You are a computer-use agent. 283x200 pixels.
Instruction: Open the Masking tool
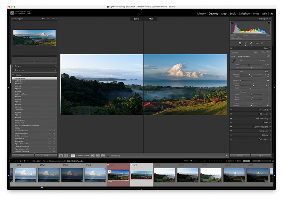pyautogui.click(x=262, y=43)
